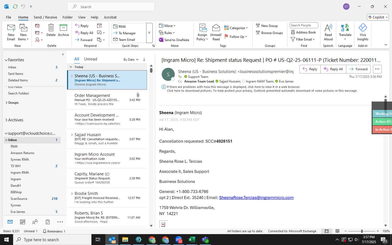Click Forward in the ribbon
392x245 pixels.
84,40
